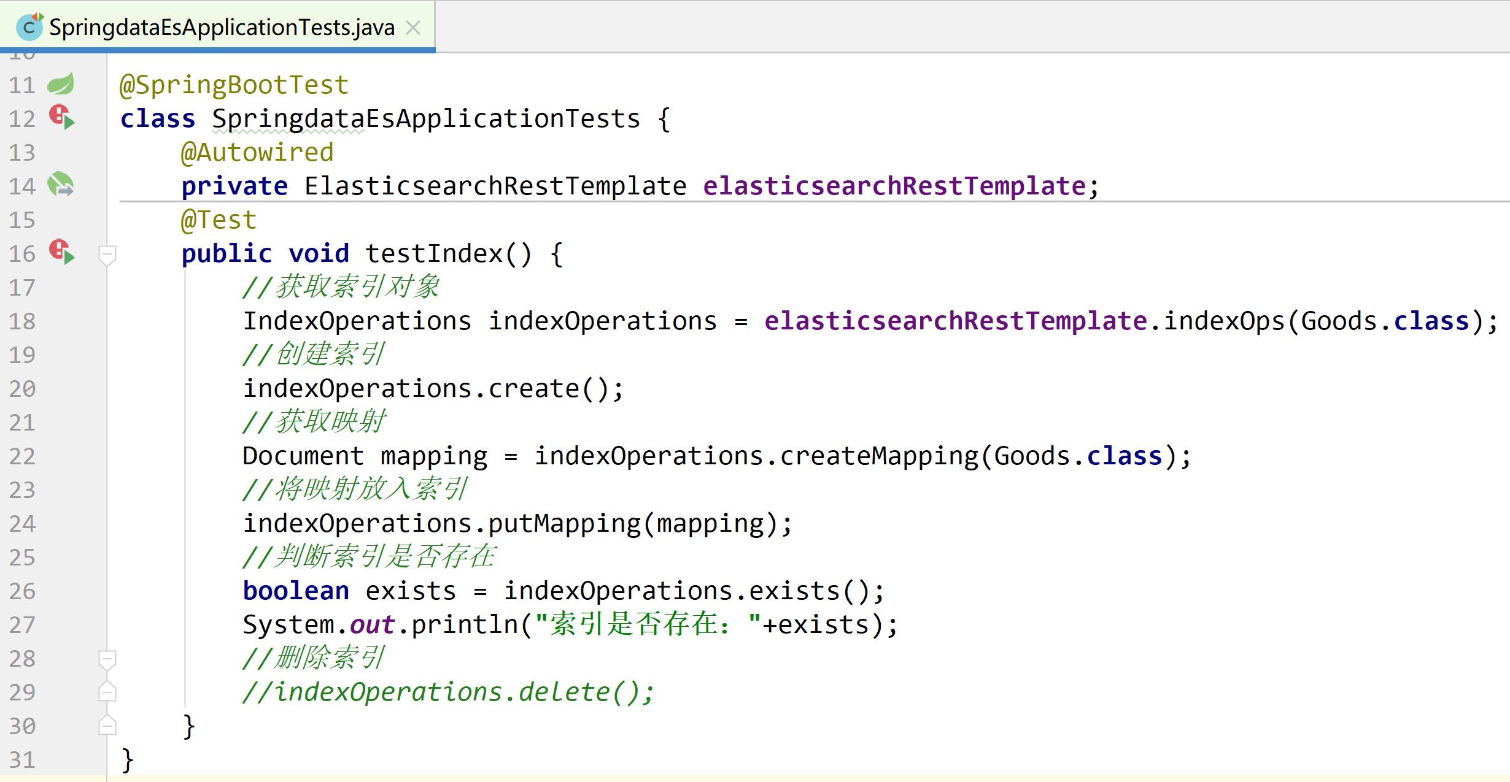Click fold end marker on line 30
Image resolution: width=1510 pixels, height=782 pixels.
pos(107,725)
